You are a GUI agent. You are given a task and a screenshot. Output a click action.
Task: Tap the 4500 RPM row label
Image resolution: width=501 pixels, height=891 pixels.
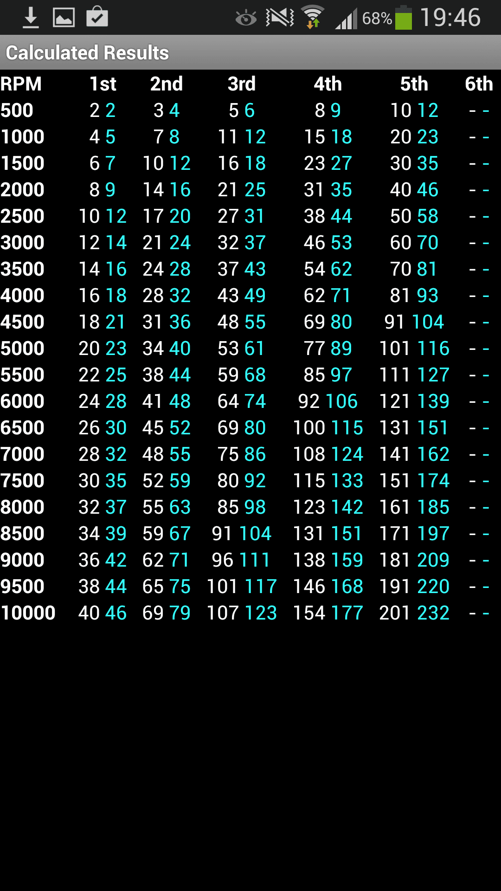[x=22, y=322]
